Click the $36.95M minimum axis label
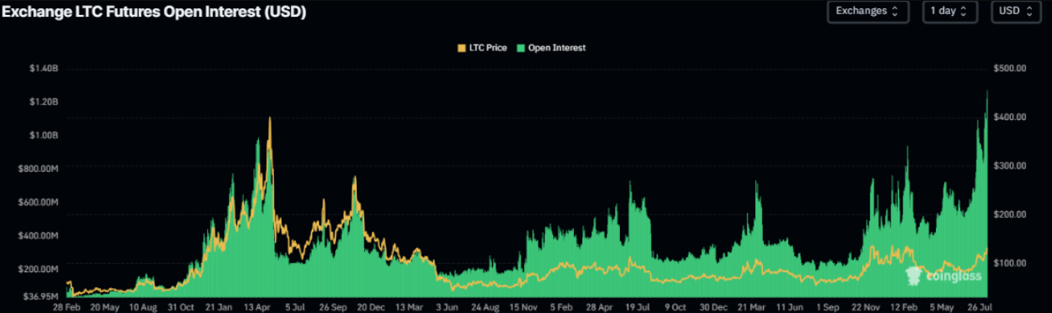Screen dimensions: 1052x313 click(x=38, y=295)
